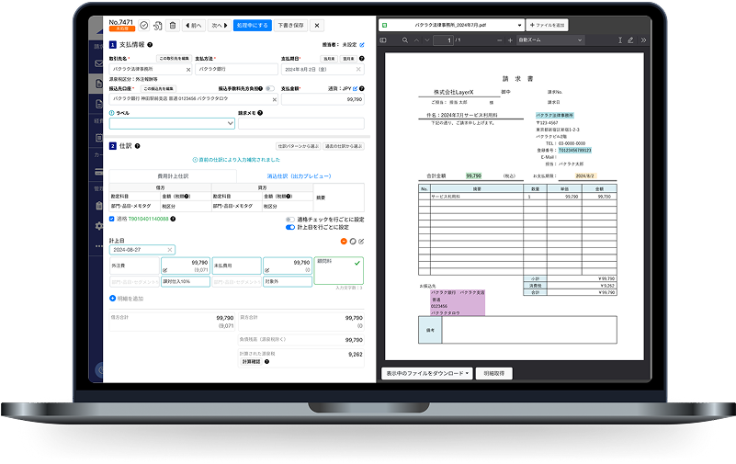Click the blue 処理中にする button
The height and width of the screenshot is (464, 736).
252,26
